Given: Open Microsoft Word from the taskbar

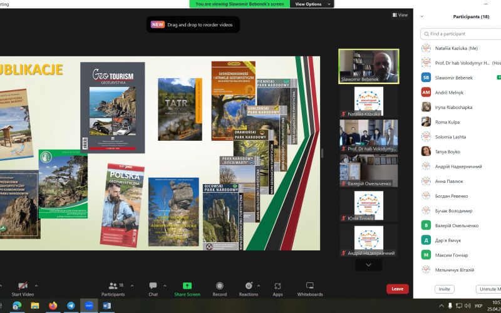Looking at the screenshot, I should point(106,306).
